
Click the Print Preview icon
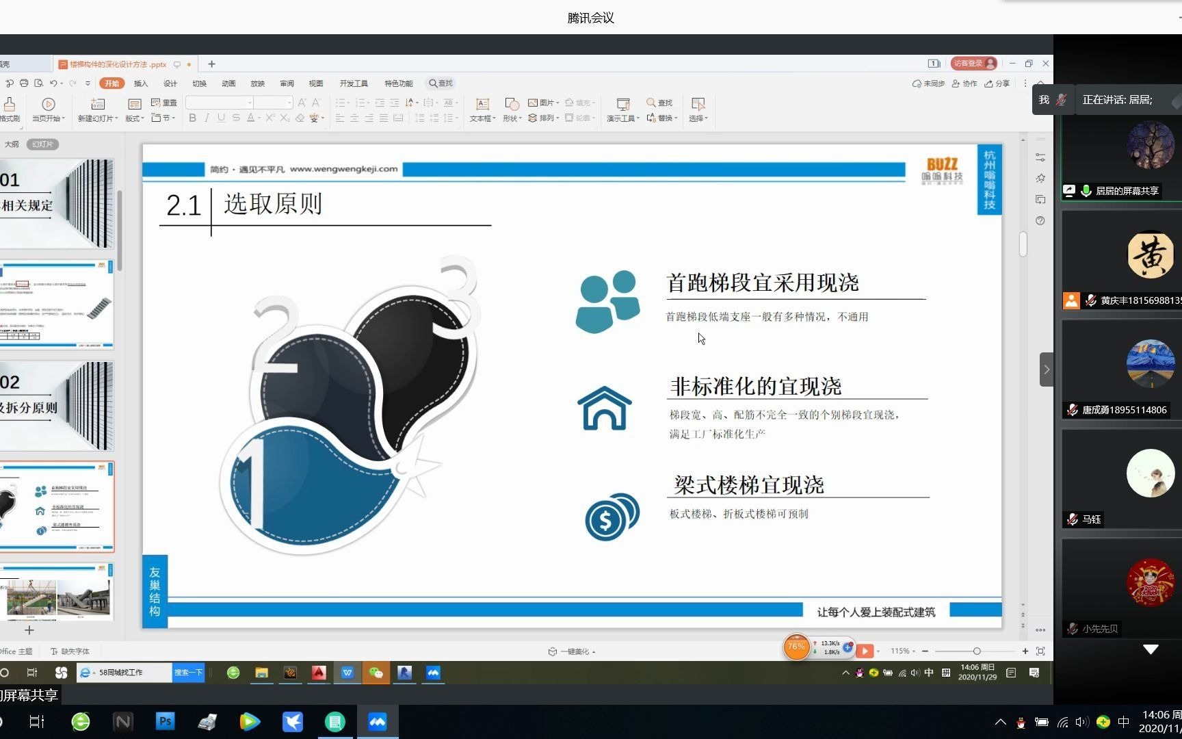tap(38, 83)
